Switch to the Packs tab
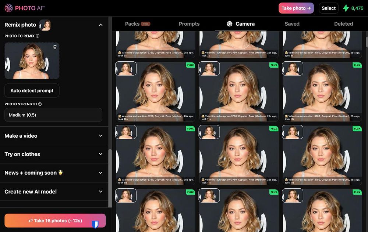 point(138,24)
